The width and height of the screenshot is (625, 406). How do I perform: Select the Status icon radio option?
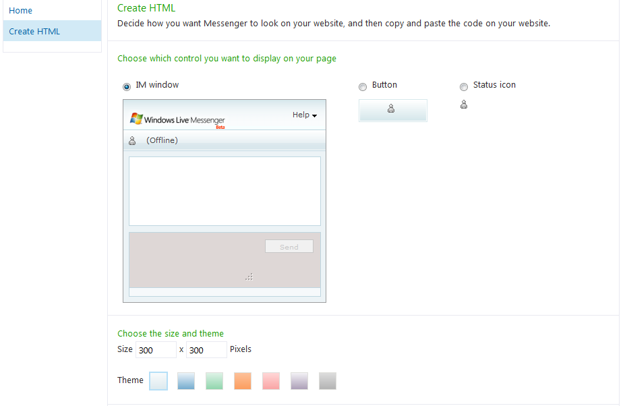pos(464,86)
